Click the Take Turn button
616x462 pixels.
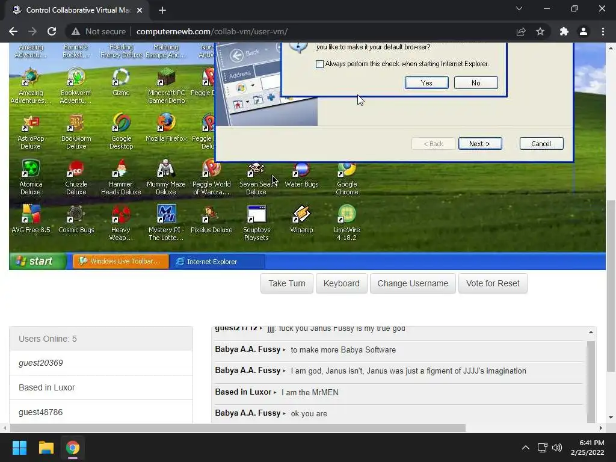pyautogui.click(x=287, y=283)
